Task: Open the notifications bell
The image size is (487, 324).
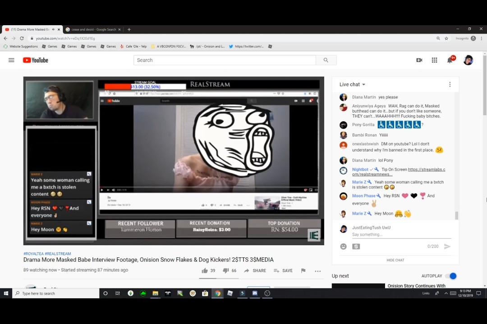Action: click(450, 60)
